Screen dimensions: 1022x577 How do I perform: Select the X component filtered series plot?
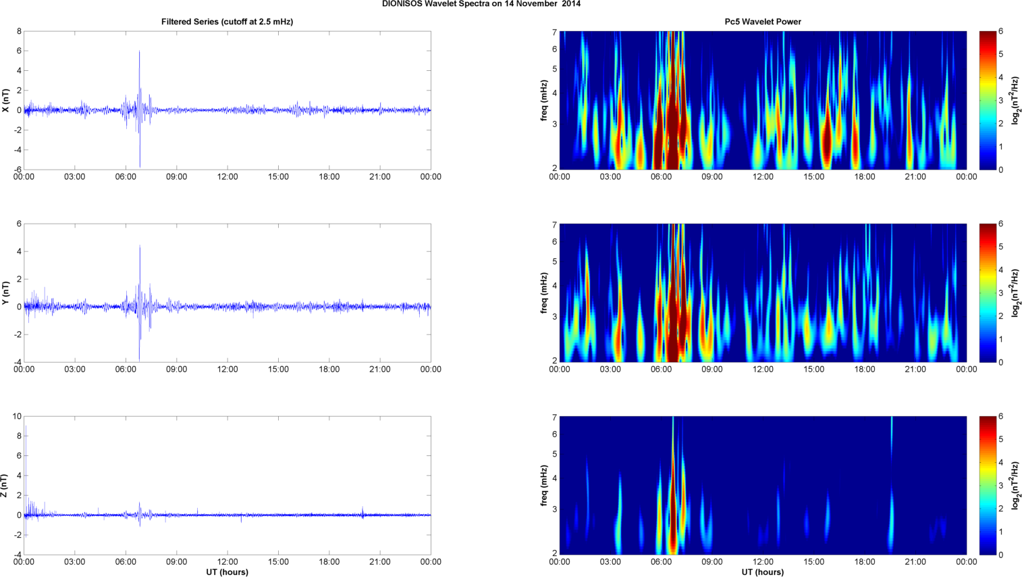pos(227,100)
